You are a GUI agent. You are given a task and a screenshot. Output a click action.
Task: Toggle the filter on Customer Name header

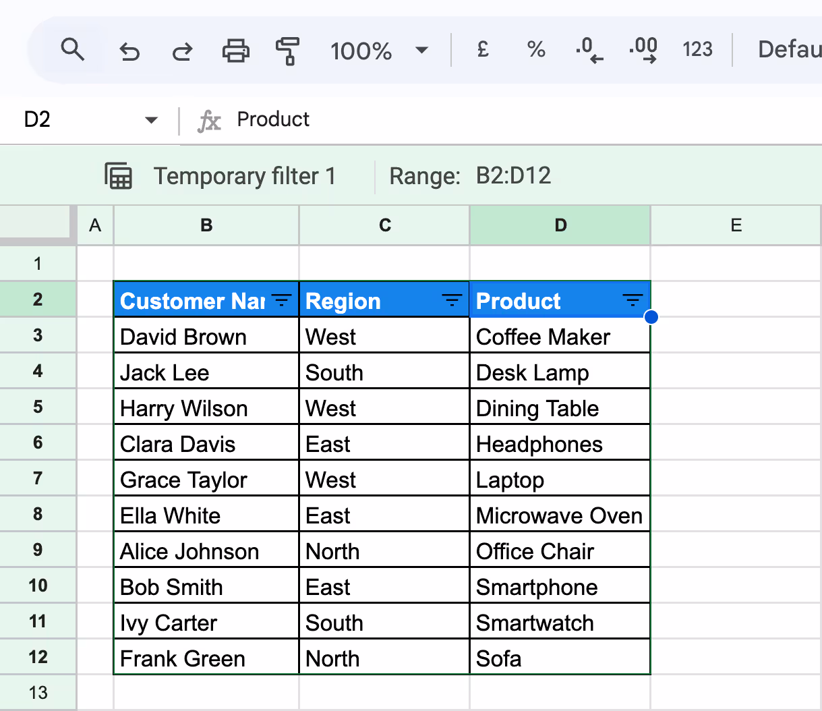(281, 300)
